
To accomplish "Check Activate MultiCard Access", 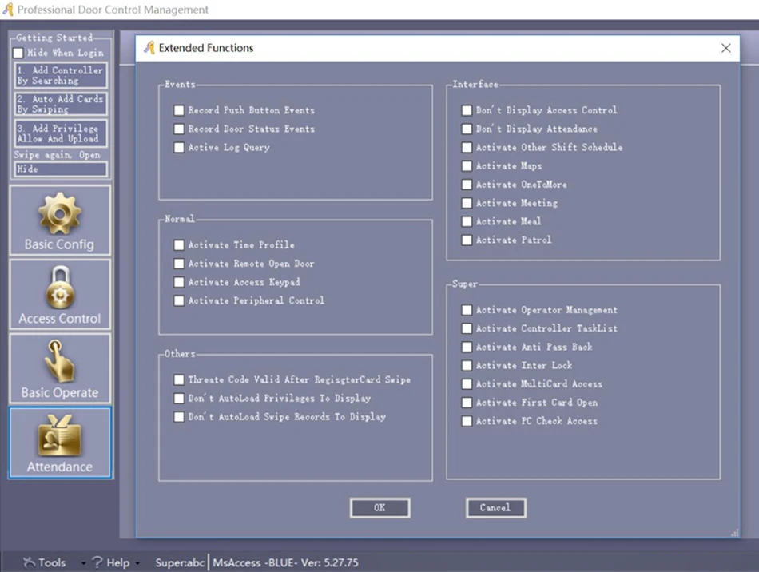I will [467, 384].
